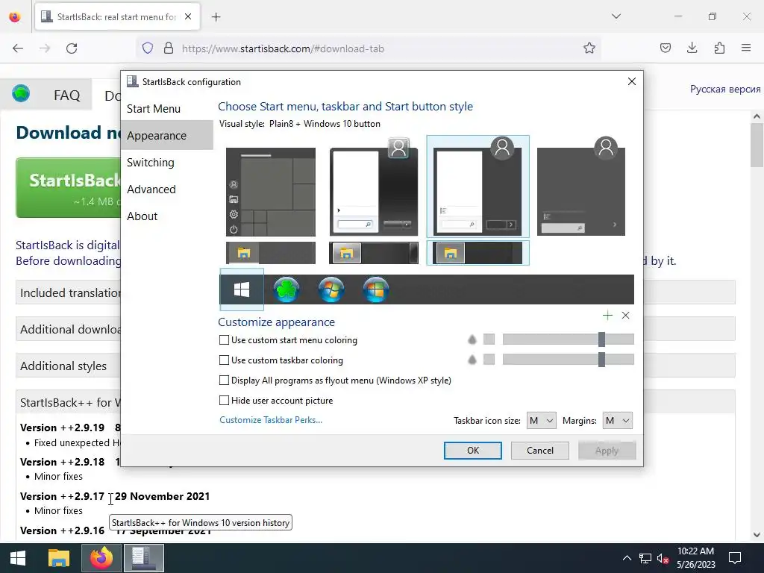
Task: Open the Firefox extensions menu
Action: [719, 48]
